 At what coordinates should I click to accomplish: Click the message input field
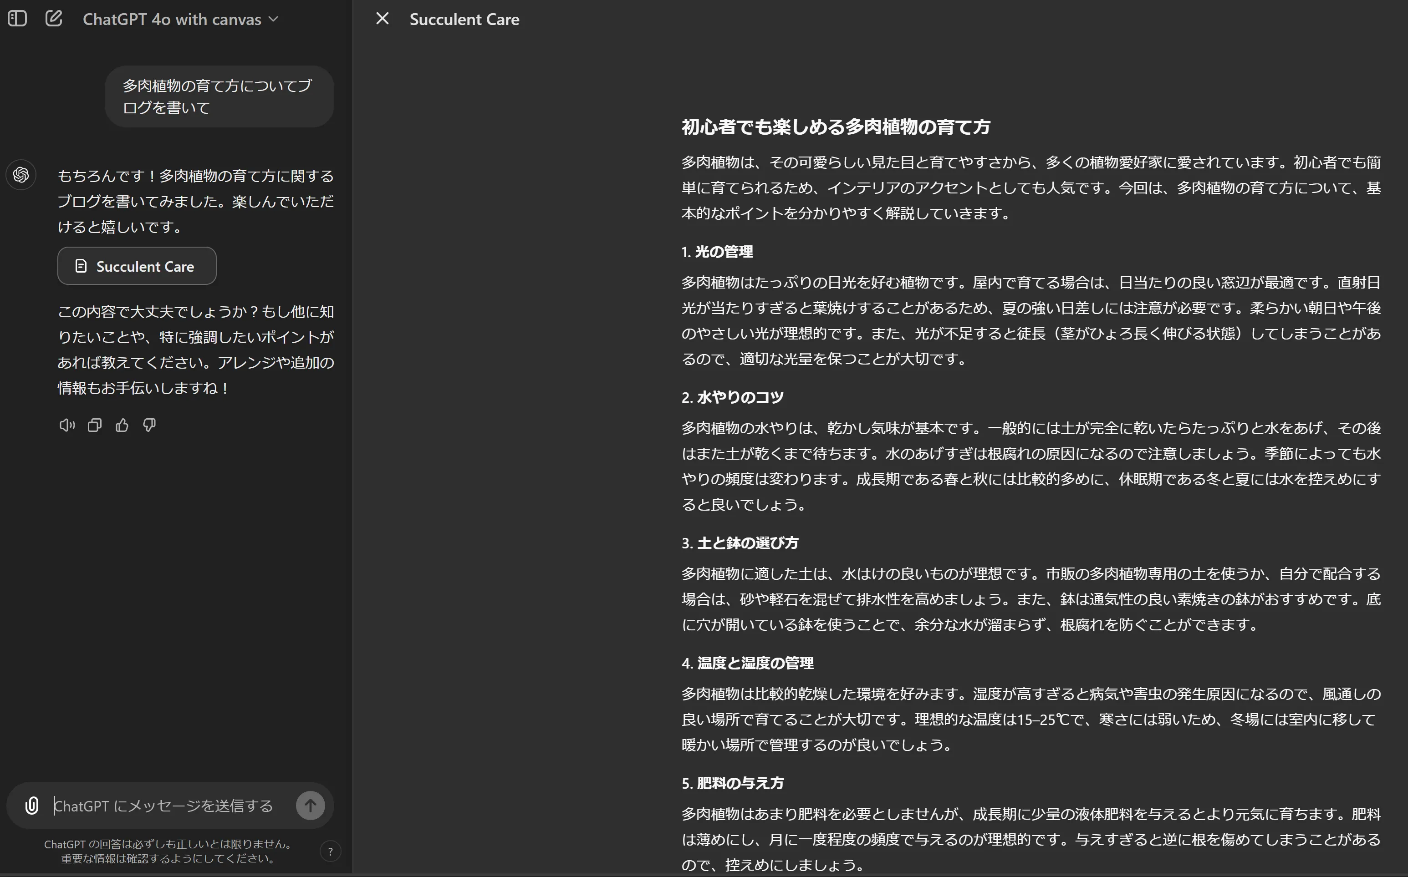click(x=163, y=805)
